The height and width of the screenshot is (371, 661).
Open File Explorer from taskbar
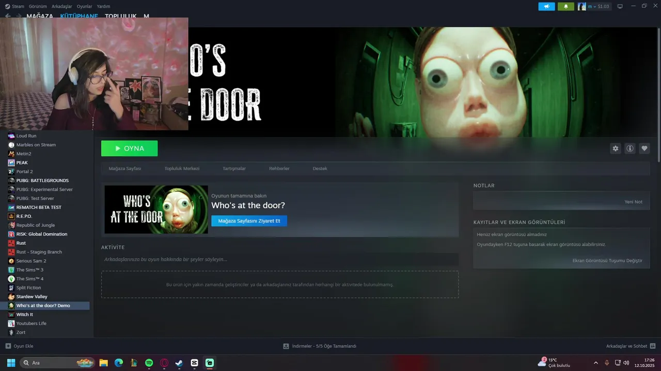click(x=103, y=363)
